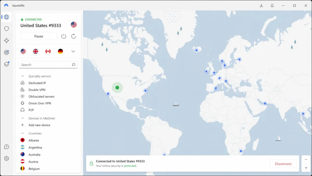Screen dimensions: 312x176
Task: Click the P2P icon
Action: [23, 110]
